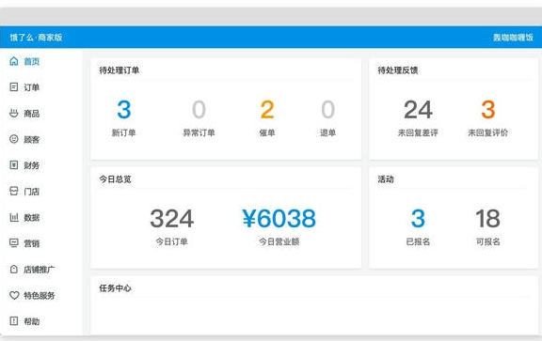Open the 已报名 label
Viewport: 542px width, 341px height.
(418, 241)
